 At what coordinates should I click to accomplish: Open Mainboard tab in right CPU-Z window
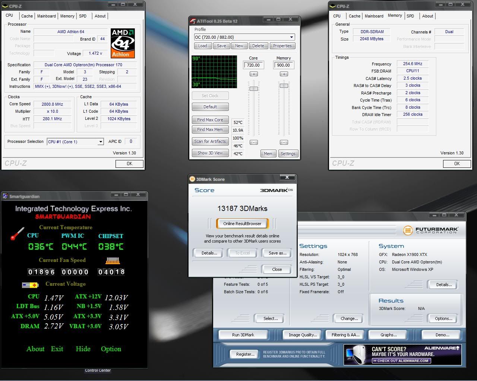pyautogui.click(x=374, y=16)
